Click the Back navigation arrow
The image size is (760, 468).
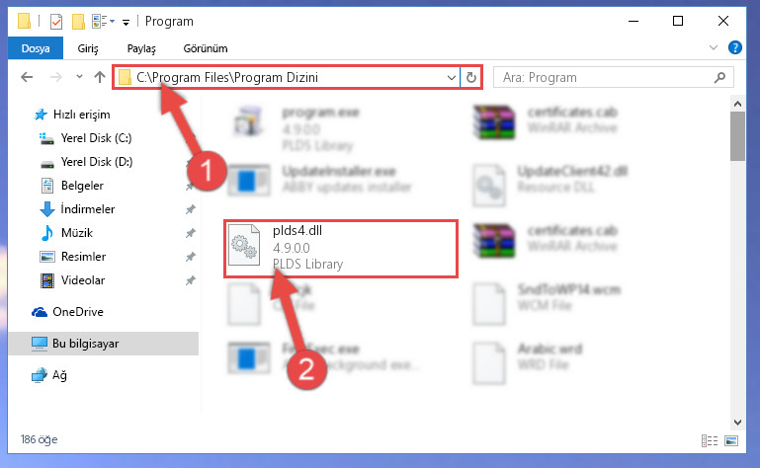coord(27,77)
